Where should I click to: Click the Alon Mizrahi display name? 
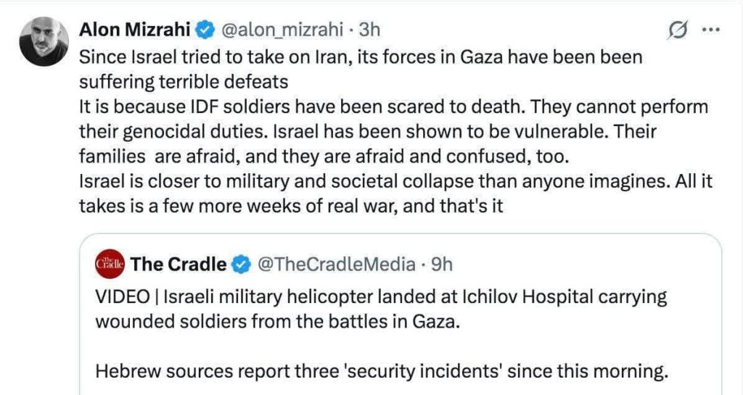[x=136, y=30]
